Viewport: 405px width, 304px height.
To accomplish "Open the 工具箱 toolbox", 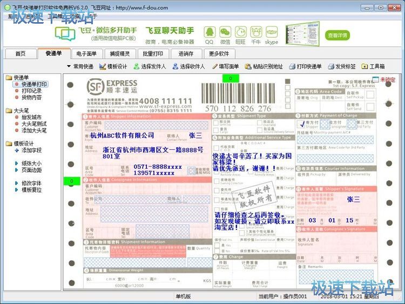I will [373, 66].
